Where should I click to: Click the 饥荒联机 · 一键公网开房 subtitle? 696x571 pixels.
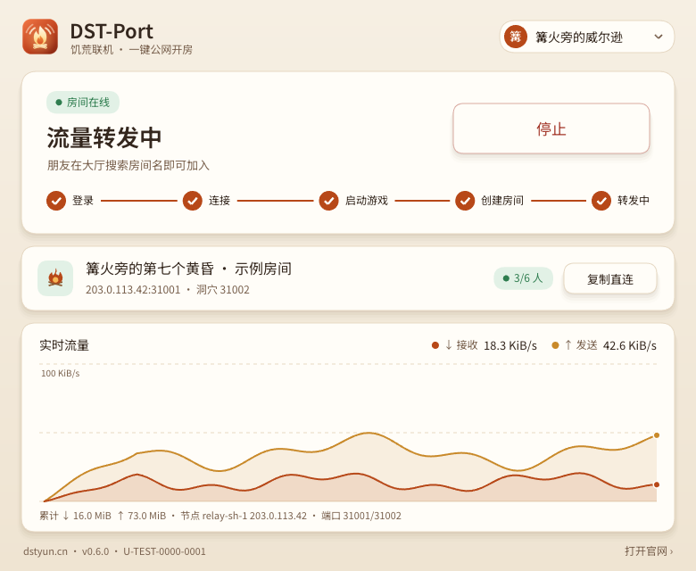coord(131,50)
